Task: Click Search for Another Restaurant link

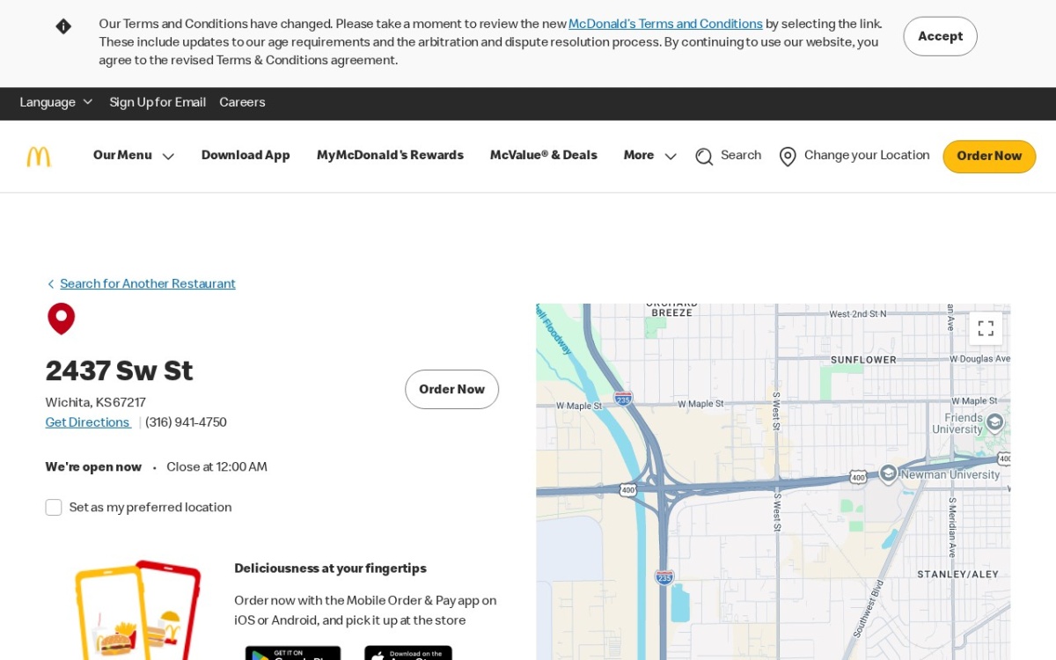Action: [148, 284]
